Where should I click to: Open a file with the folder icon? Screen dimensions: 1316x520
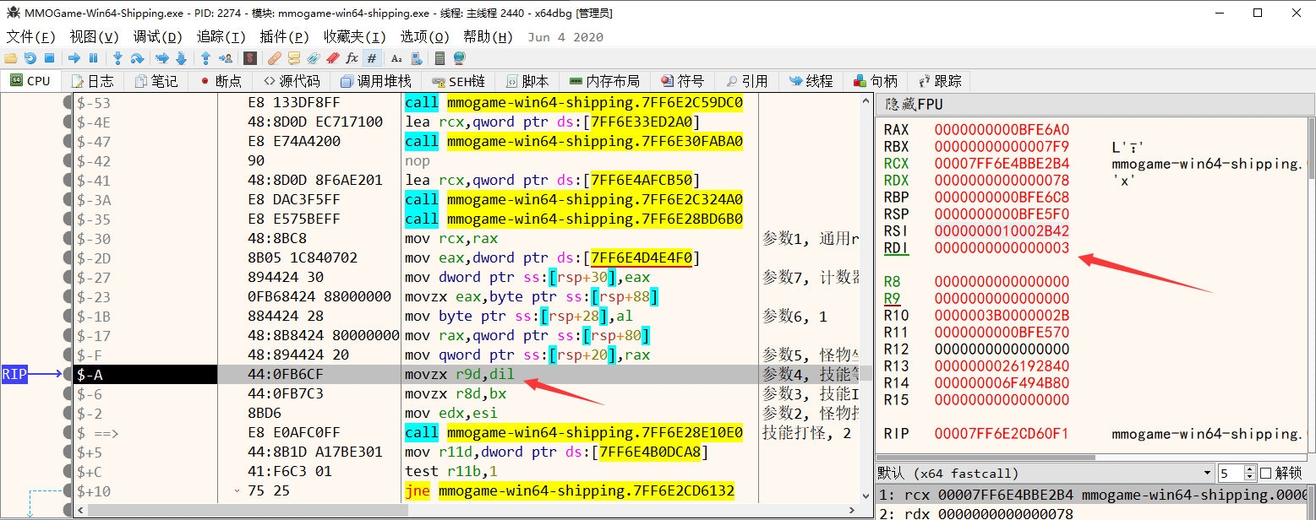(11, 58)
